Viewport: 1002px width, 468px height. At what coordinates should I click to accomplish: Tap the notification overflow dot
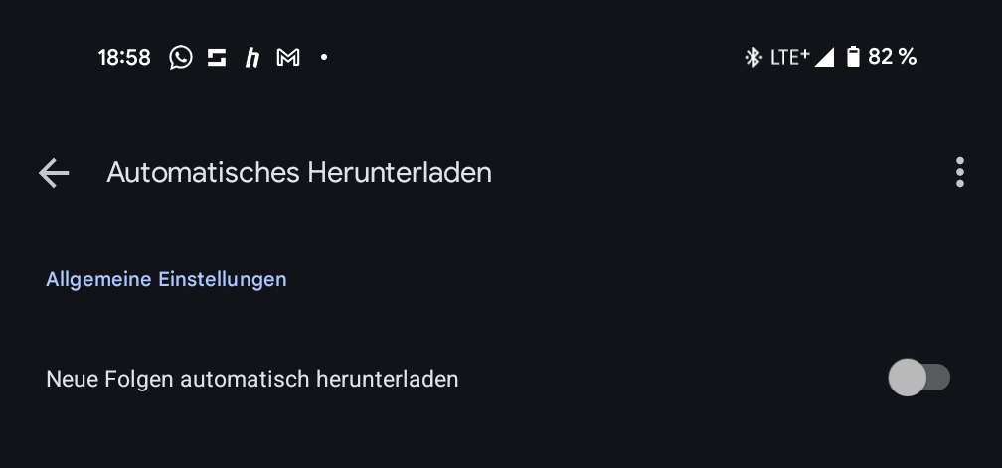324,57
